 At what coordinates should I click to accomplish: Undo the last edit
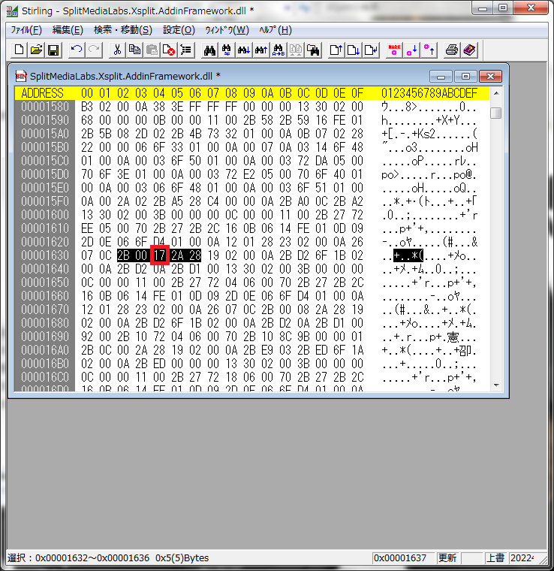pos(77,50)
